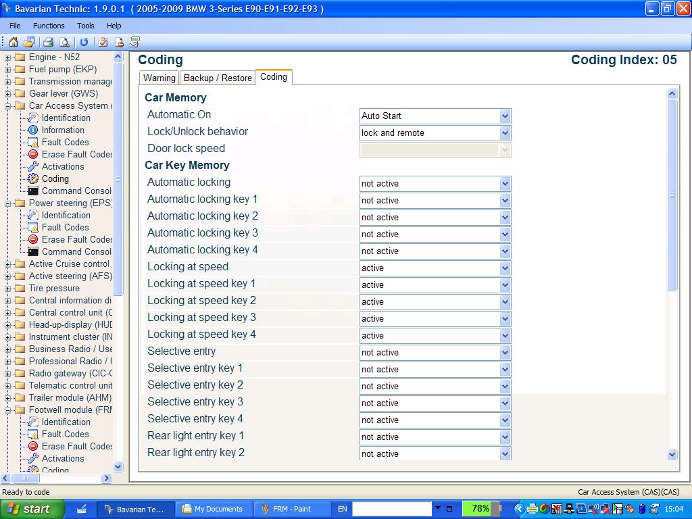Open the File menu
This screenshot has width=692, height=519.
coord(15,26)
